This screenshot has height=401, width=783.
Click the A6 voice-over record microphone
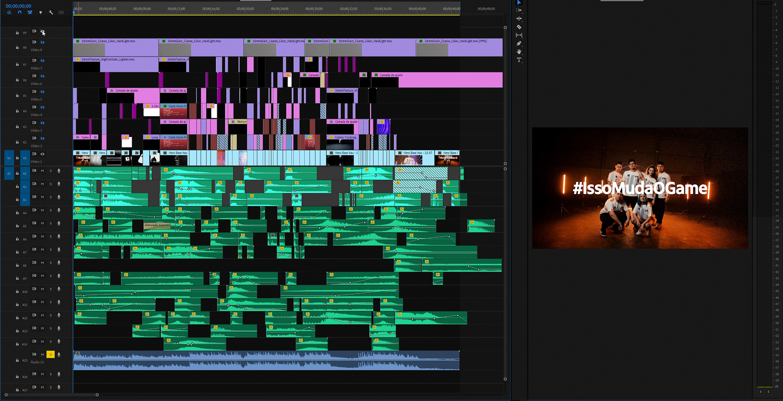(x=59, y=236)
